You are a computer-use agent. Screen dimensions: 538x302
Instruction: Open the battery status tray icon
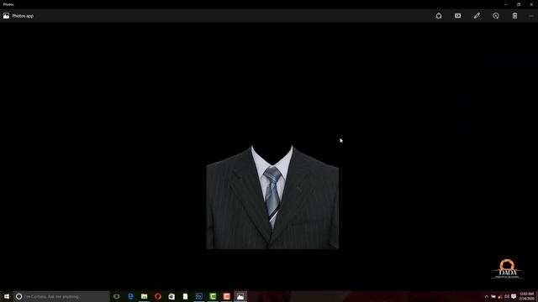[493, 296]
